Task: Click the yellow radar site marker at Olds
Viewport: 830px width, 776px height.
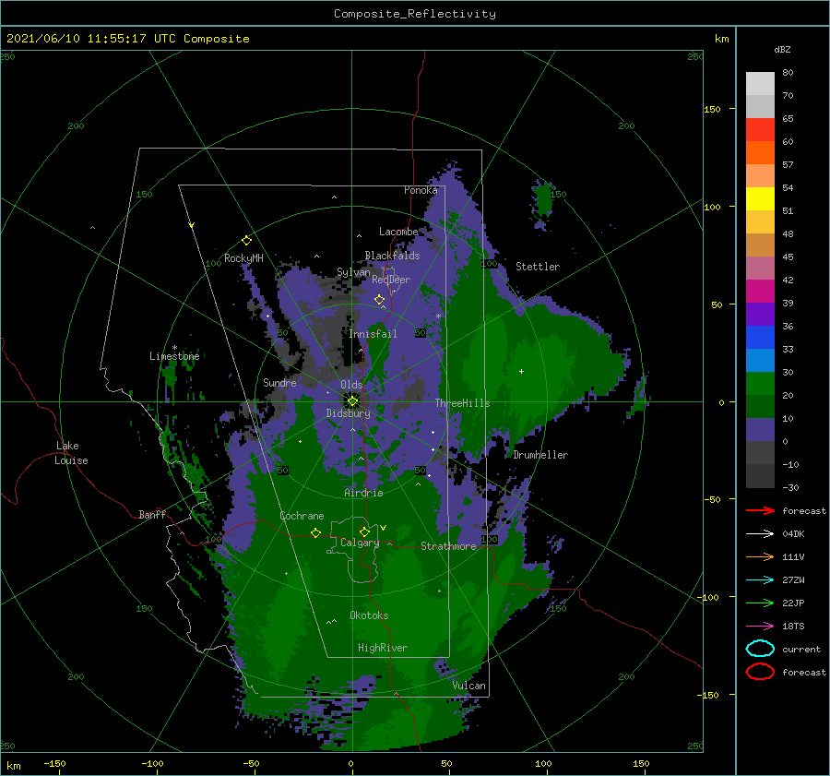Action: coord(352,401)
